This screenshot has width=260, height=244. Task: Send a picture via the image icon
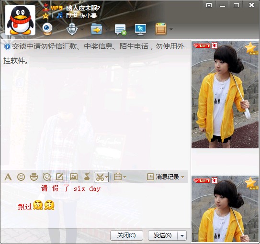74,177
